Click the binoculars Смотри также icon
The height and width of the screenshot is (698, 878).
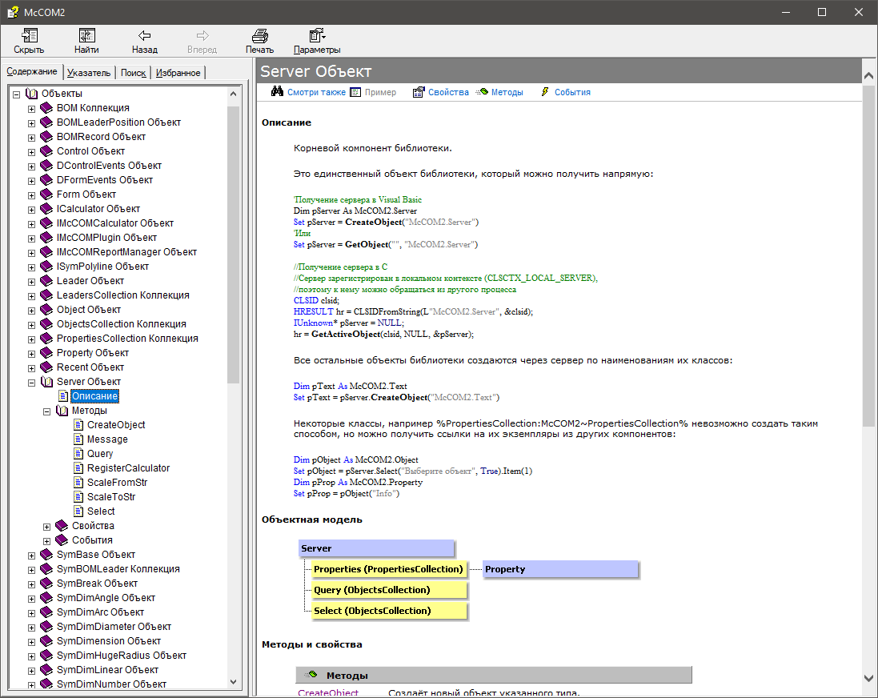[x=278, y=92]
